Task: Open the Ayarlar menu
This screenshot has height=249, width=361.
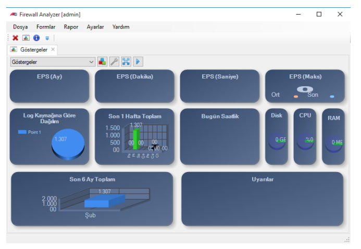Action: [95, 27]
